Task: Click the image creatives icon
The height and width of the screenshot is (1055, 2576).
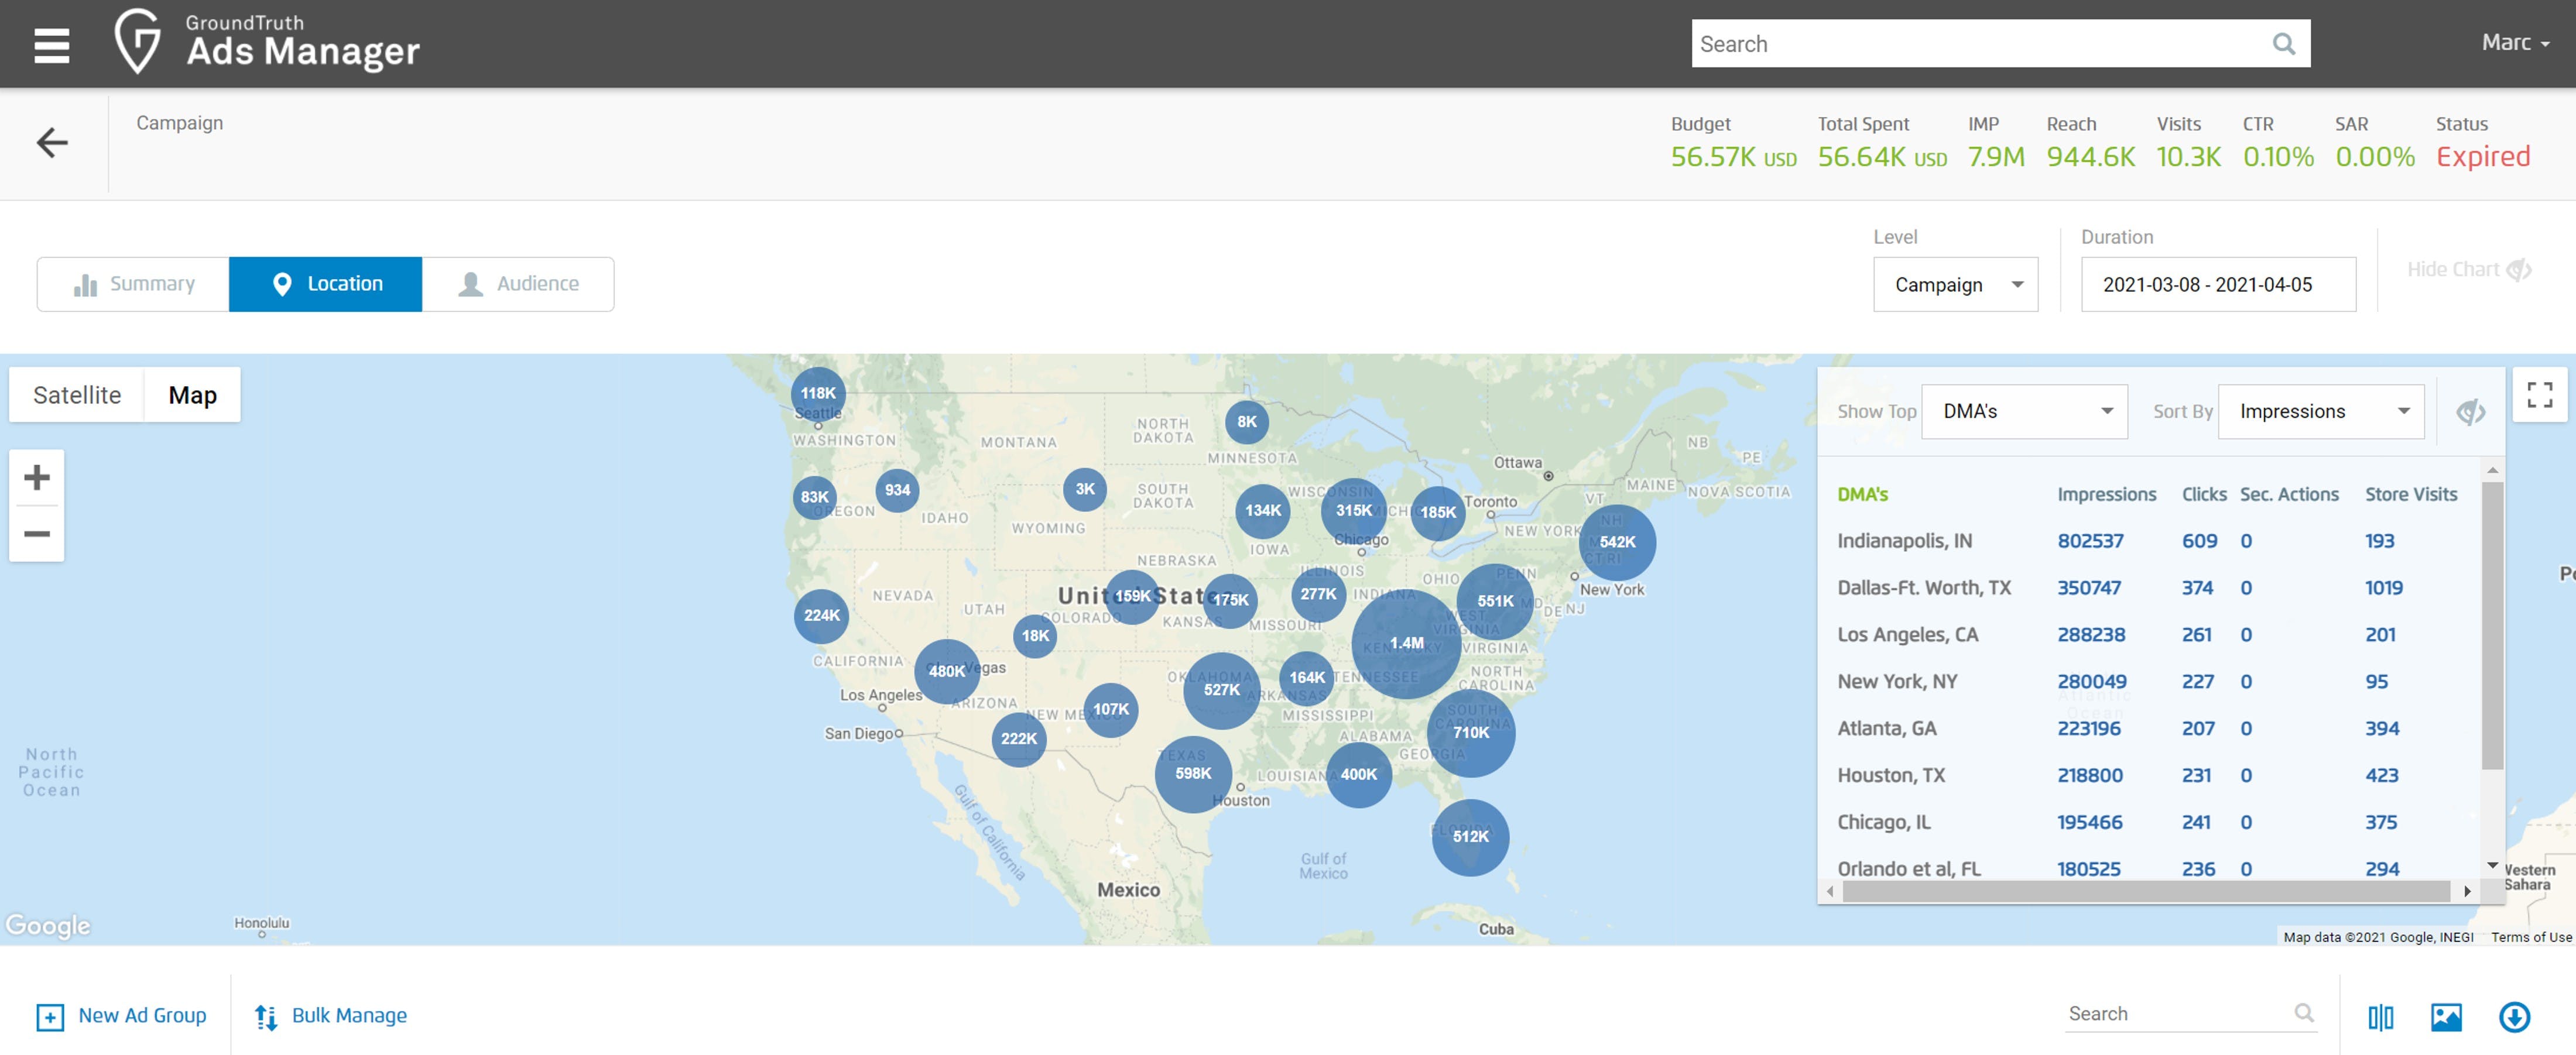Action: point(2446,1017)
